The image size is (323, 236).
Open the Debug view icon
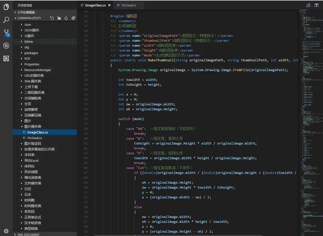pos(6,46)
